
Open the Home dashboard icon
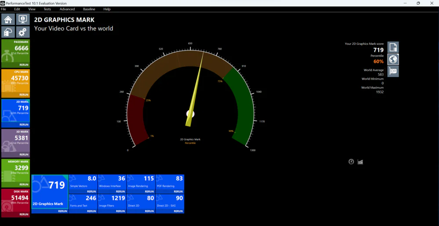tap(8, 19)
